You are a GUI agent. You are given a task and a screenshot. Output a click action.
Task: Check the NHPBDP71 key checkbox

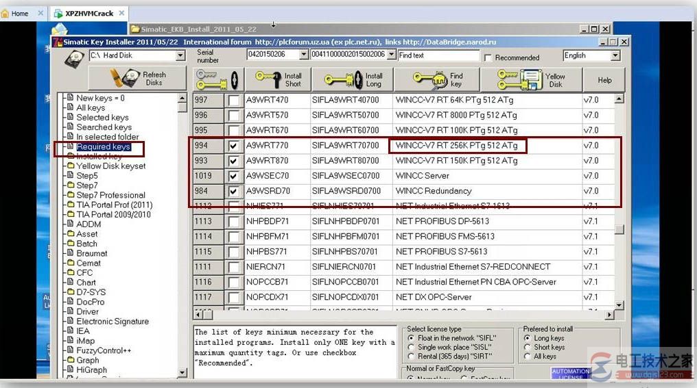coord(233,221)
